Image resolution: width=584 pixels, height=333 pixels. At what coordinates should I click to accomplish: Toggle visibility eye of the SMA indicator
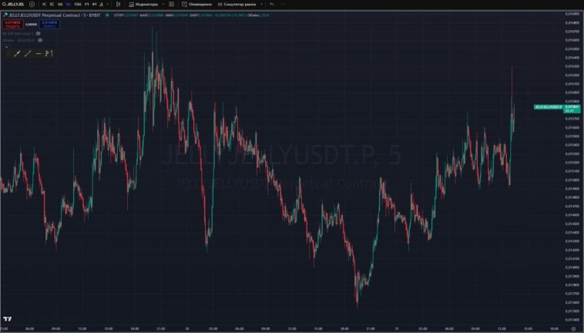[x=38, y=33]
